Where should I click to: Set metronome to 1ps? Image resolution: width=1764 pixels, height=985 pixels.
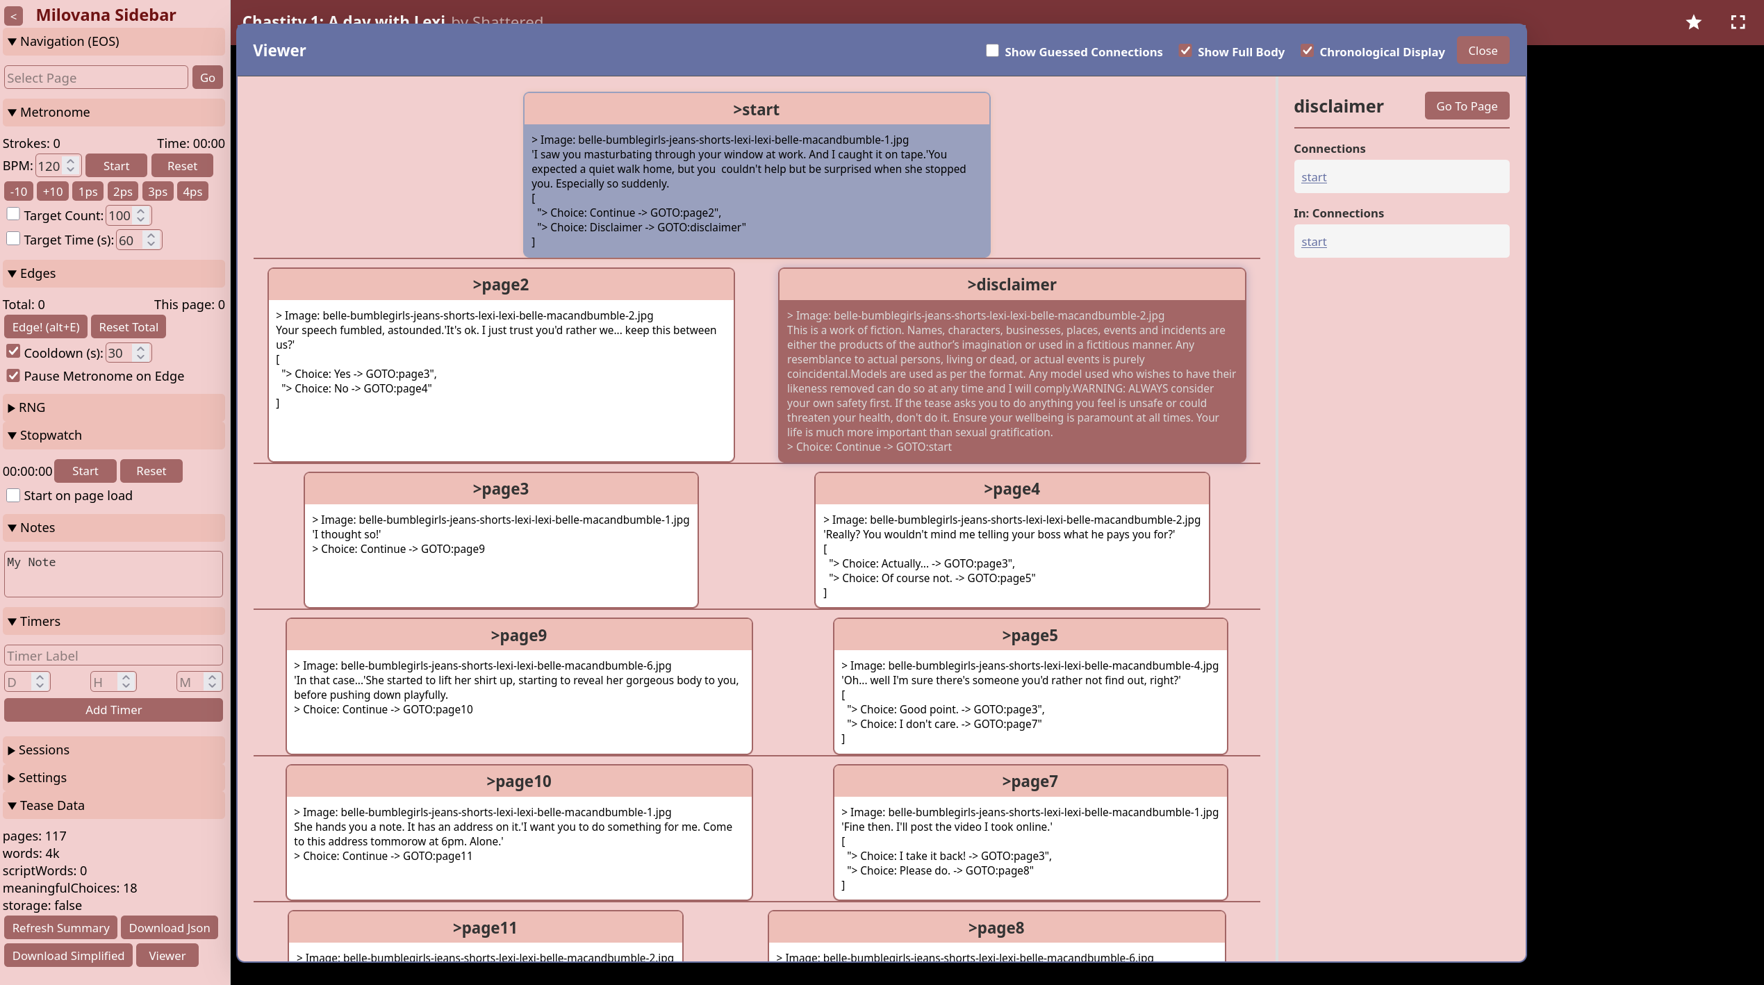pos(88,192)
